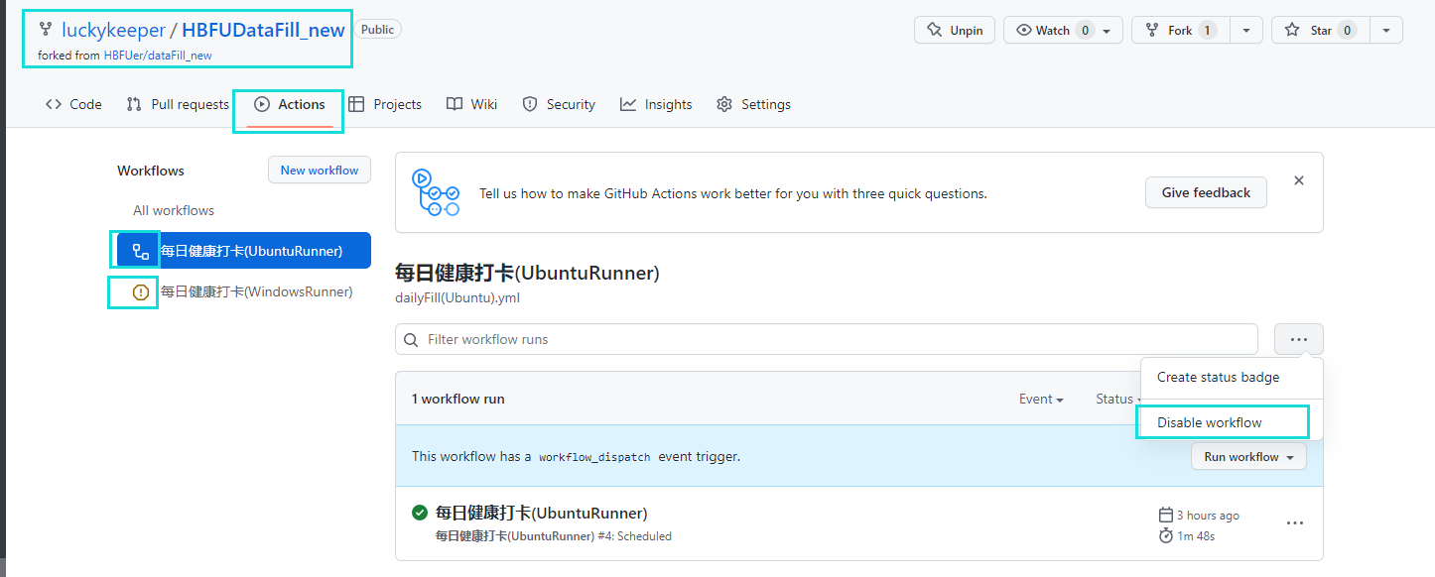
Task: Expand the Star lists dropdown arrow
Action: (1386, 30)
